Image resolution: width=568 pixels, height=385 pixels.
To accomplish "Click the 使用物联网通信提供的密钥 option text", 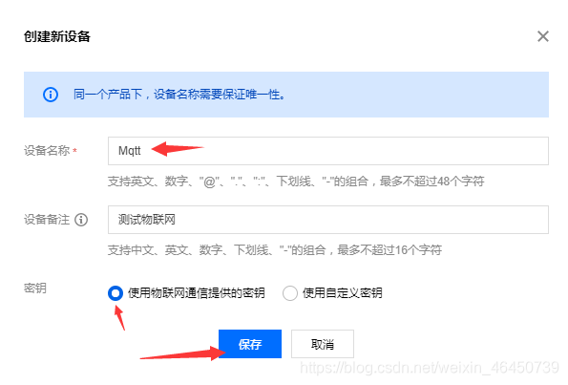I will (197, 293).
